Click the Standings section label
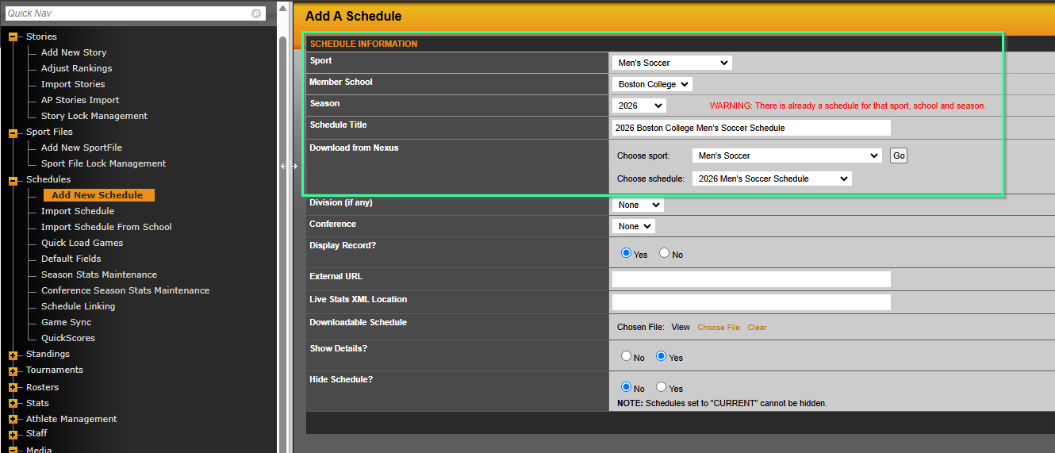Image resolution: width=1055 pixels, height=453 pixels. pyautogui.click(x=48, y=354)
